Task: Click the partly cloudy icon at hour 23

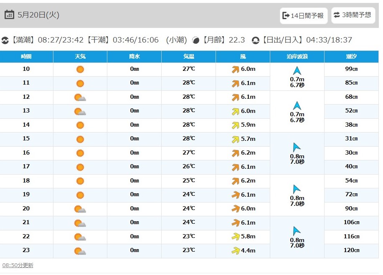Action: point(80,251)
